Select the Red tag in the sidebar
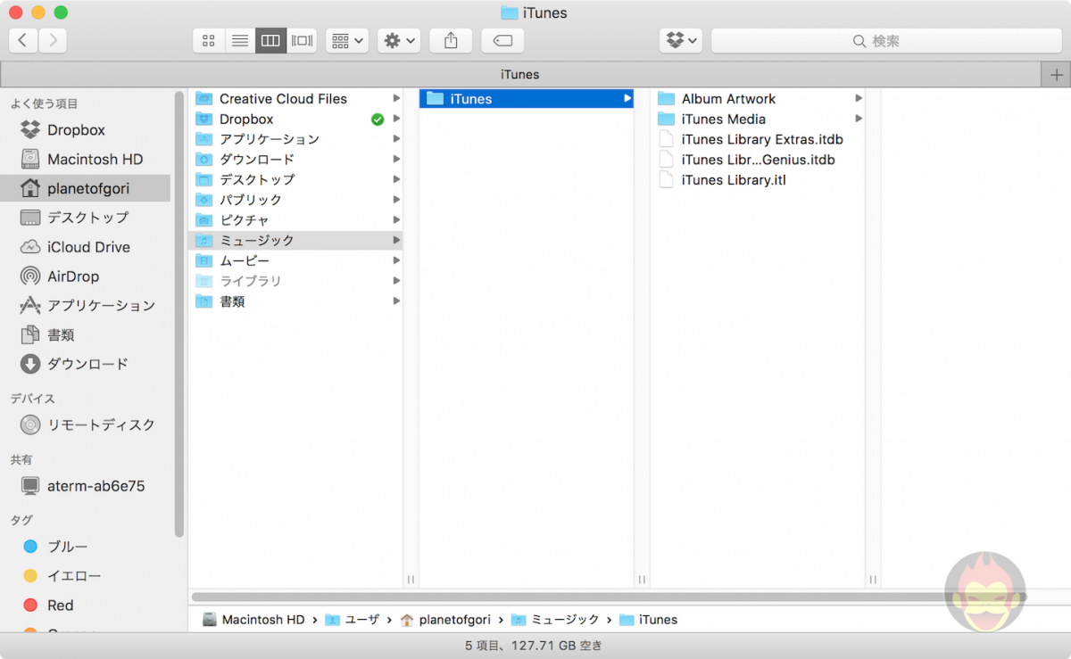Screen dimensions: 1071x659 tap(59, 605)
